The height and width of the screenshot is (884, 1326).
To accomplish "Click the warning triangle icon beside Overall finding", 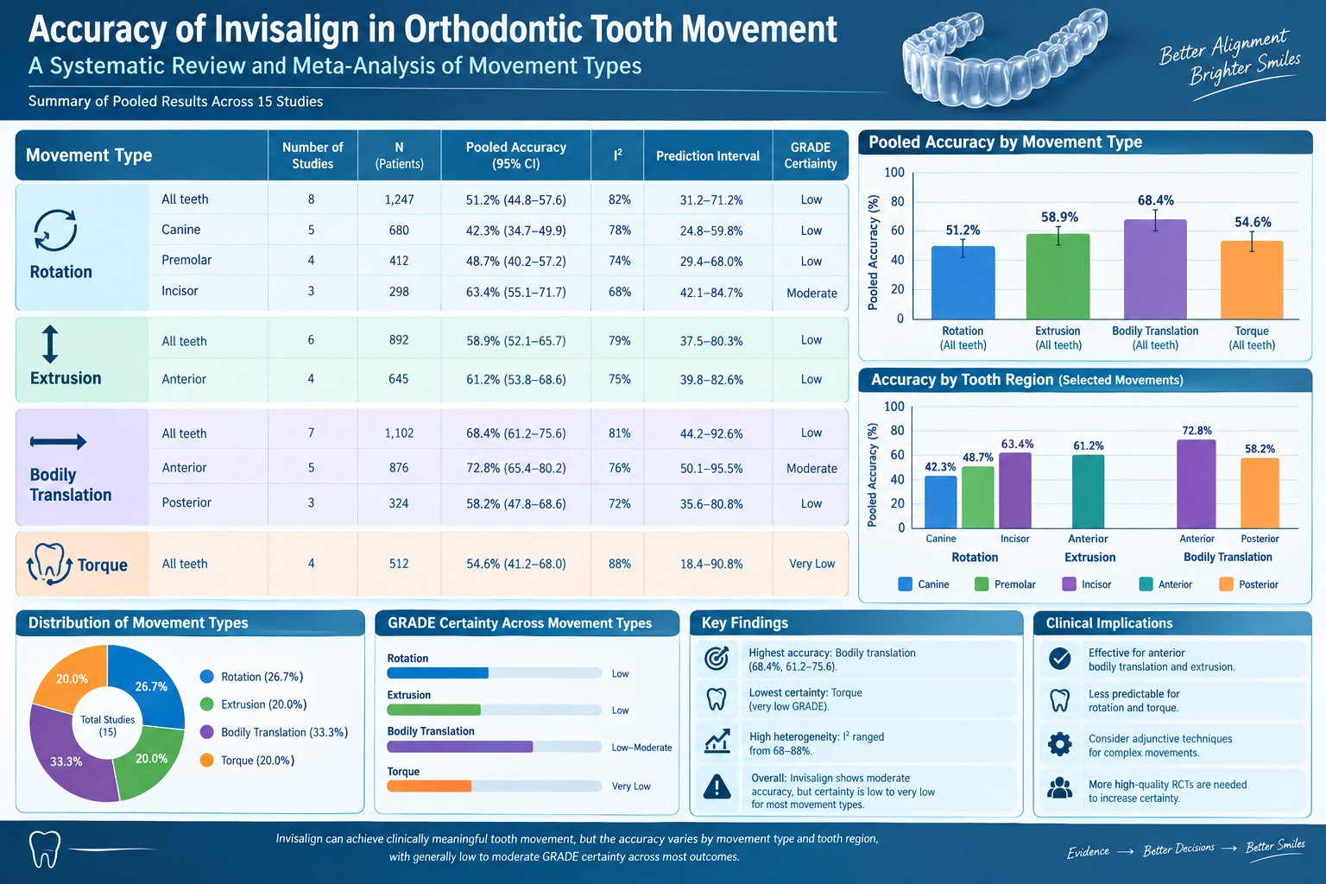I will pos(717,786).
